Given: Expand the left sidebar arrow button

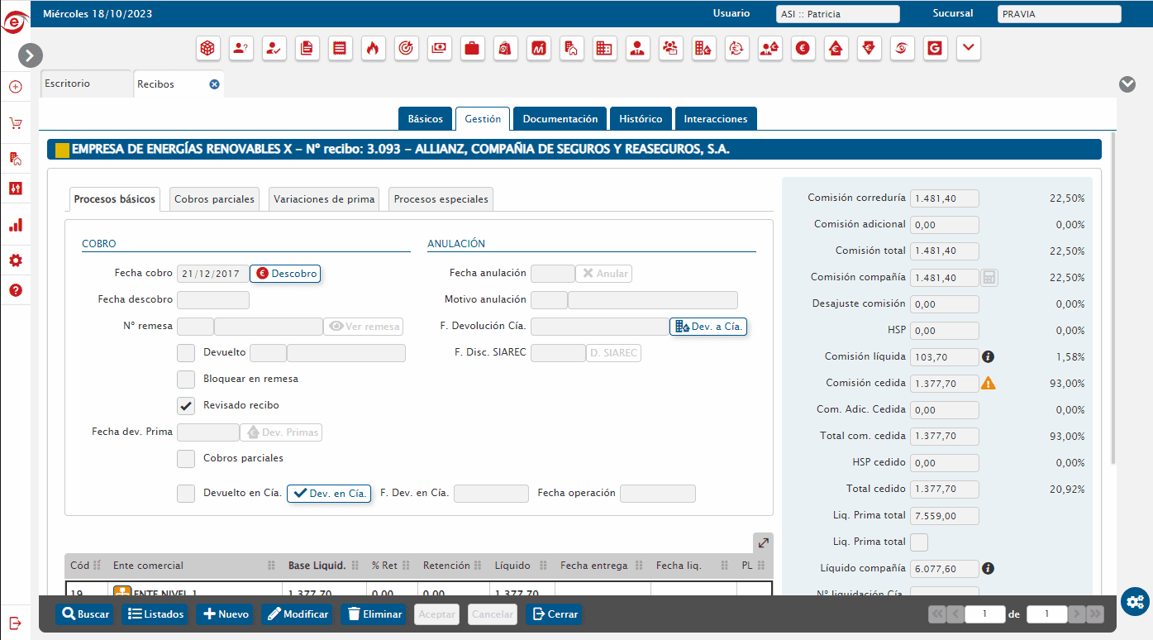Looking at the screenshot, I should (29, 55).
